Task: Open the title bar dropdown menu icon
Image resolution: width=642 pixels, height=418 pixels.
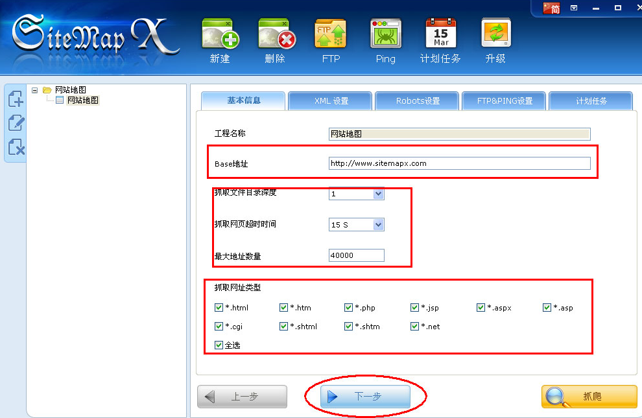Action: pos(574,8)
